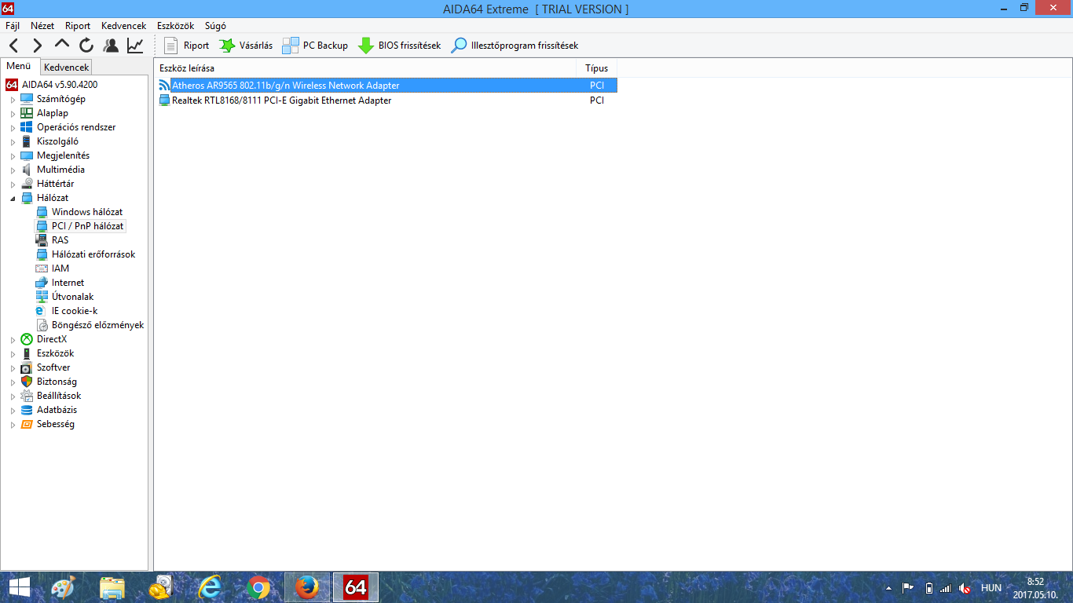Open the Eszközök menu in the menu bar
The image size is (1073, 603).
[175, 26]
